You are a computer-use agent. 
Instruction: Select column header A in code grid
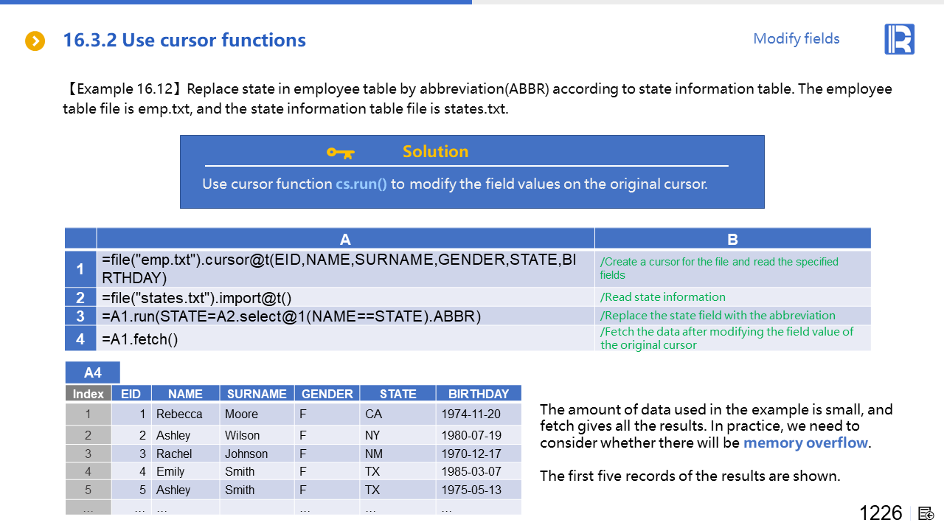pos(345,239)
